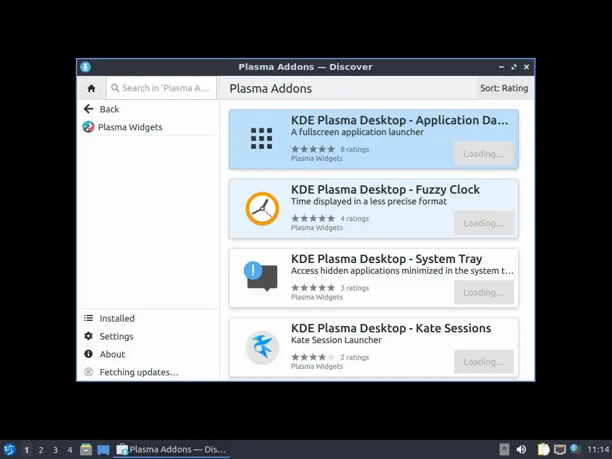The image size is (612, 459).
Task: Click the Discover app icon in titlebar
Action: pyautogui.click(x=85, y=67)
